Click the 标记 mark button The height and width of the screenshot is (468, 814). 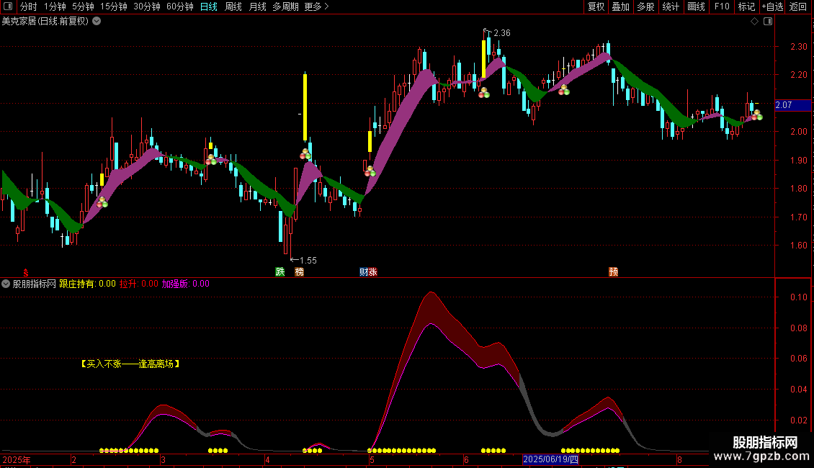746,6
